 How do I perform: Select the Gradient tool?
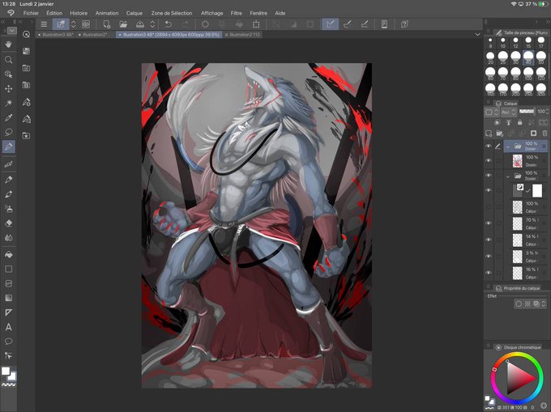tap(9, 298)
